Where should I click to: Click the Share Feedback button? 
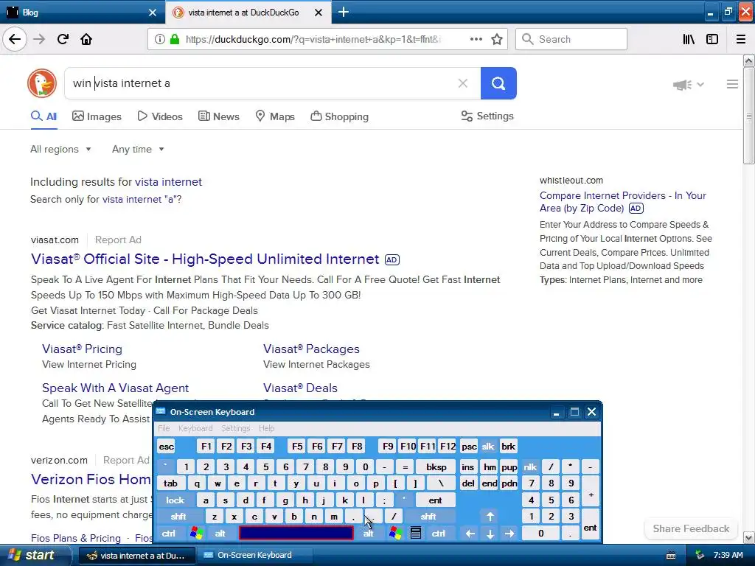691,528
